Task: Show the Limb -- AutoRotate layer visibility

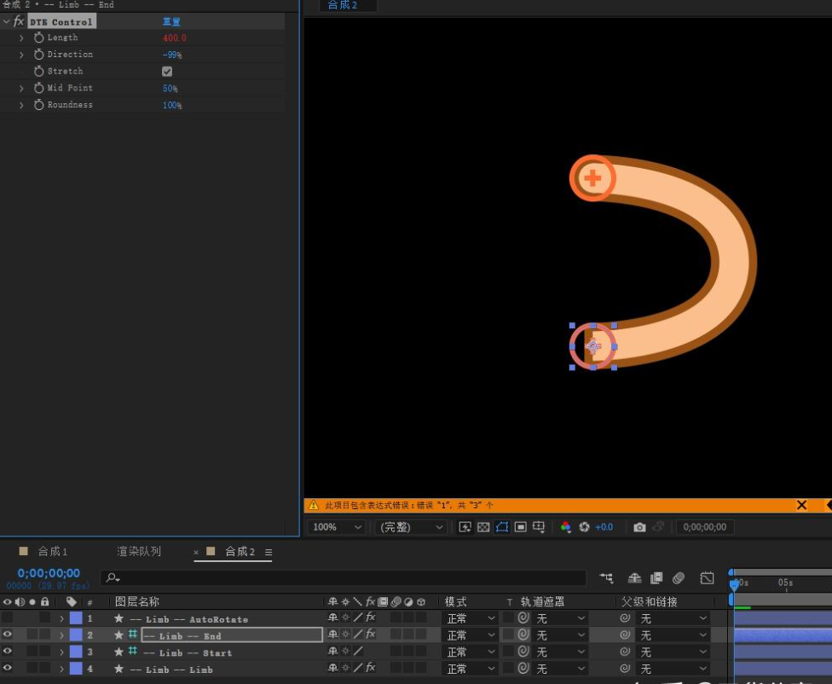Action: 8,618
